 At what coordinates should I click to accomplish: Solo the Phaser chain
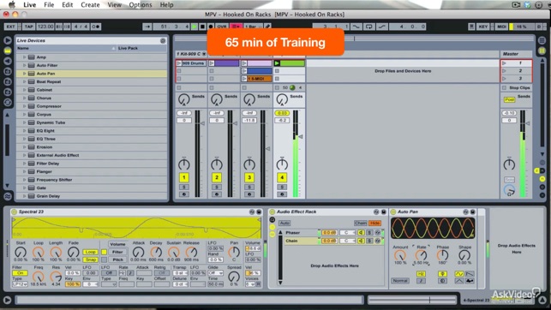(369, 232)
